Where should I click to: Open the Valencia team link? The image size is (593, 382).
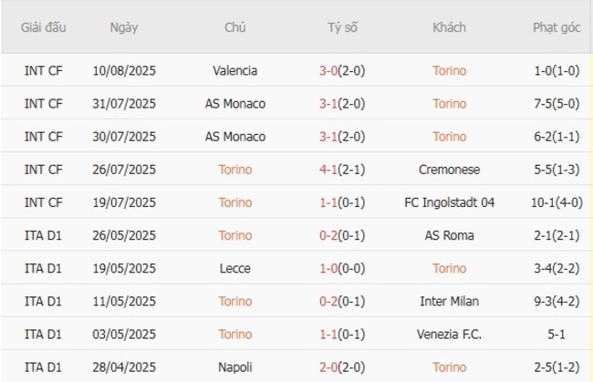tap(234, 70)
